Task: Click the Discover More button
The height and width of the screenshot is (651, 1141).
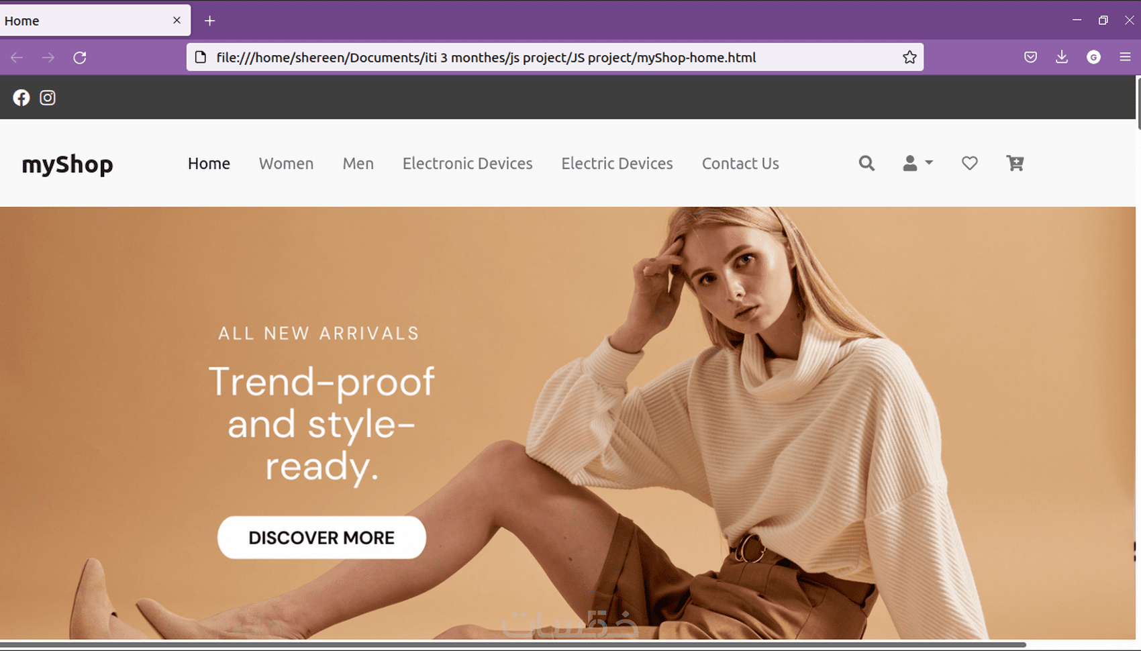Action: (321, 537)
